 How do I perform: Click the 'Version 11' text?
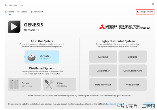tap(31, 30)
